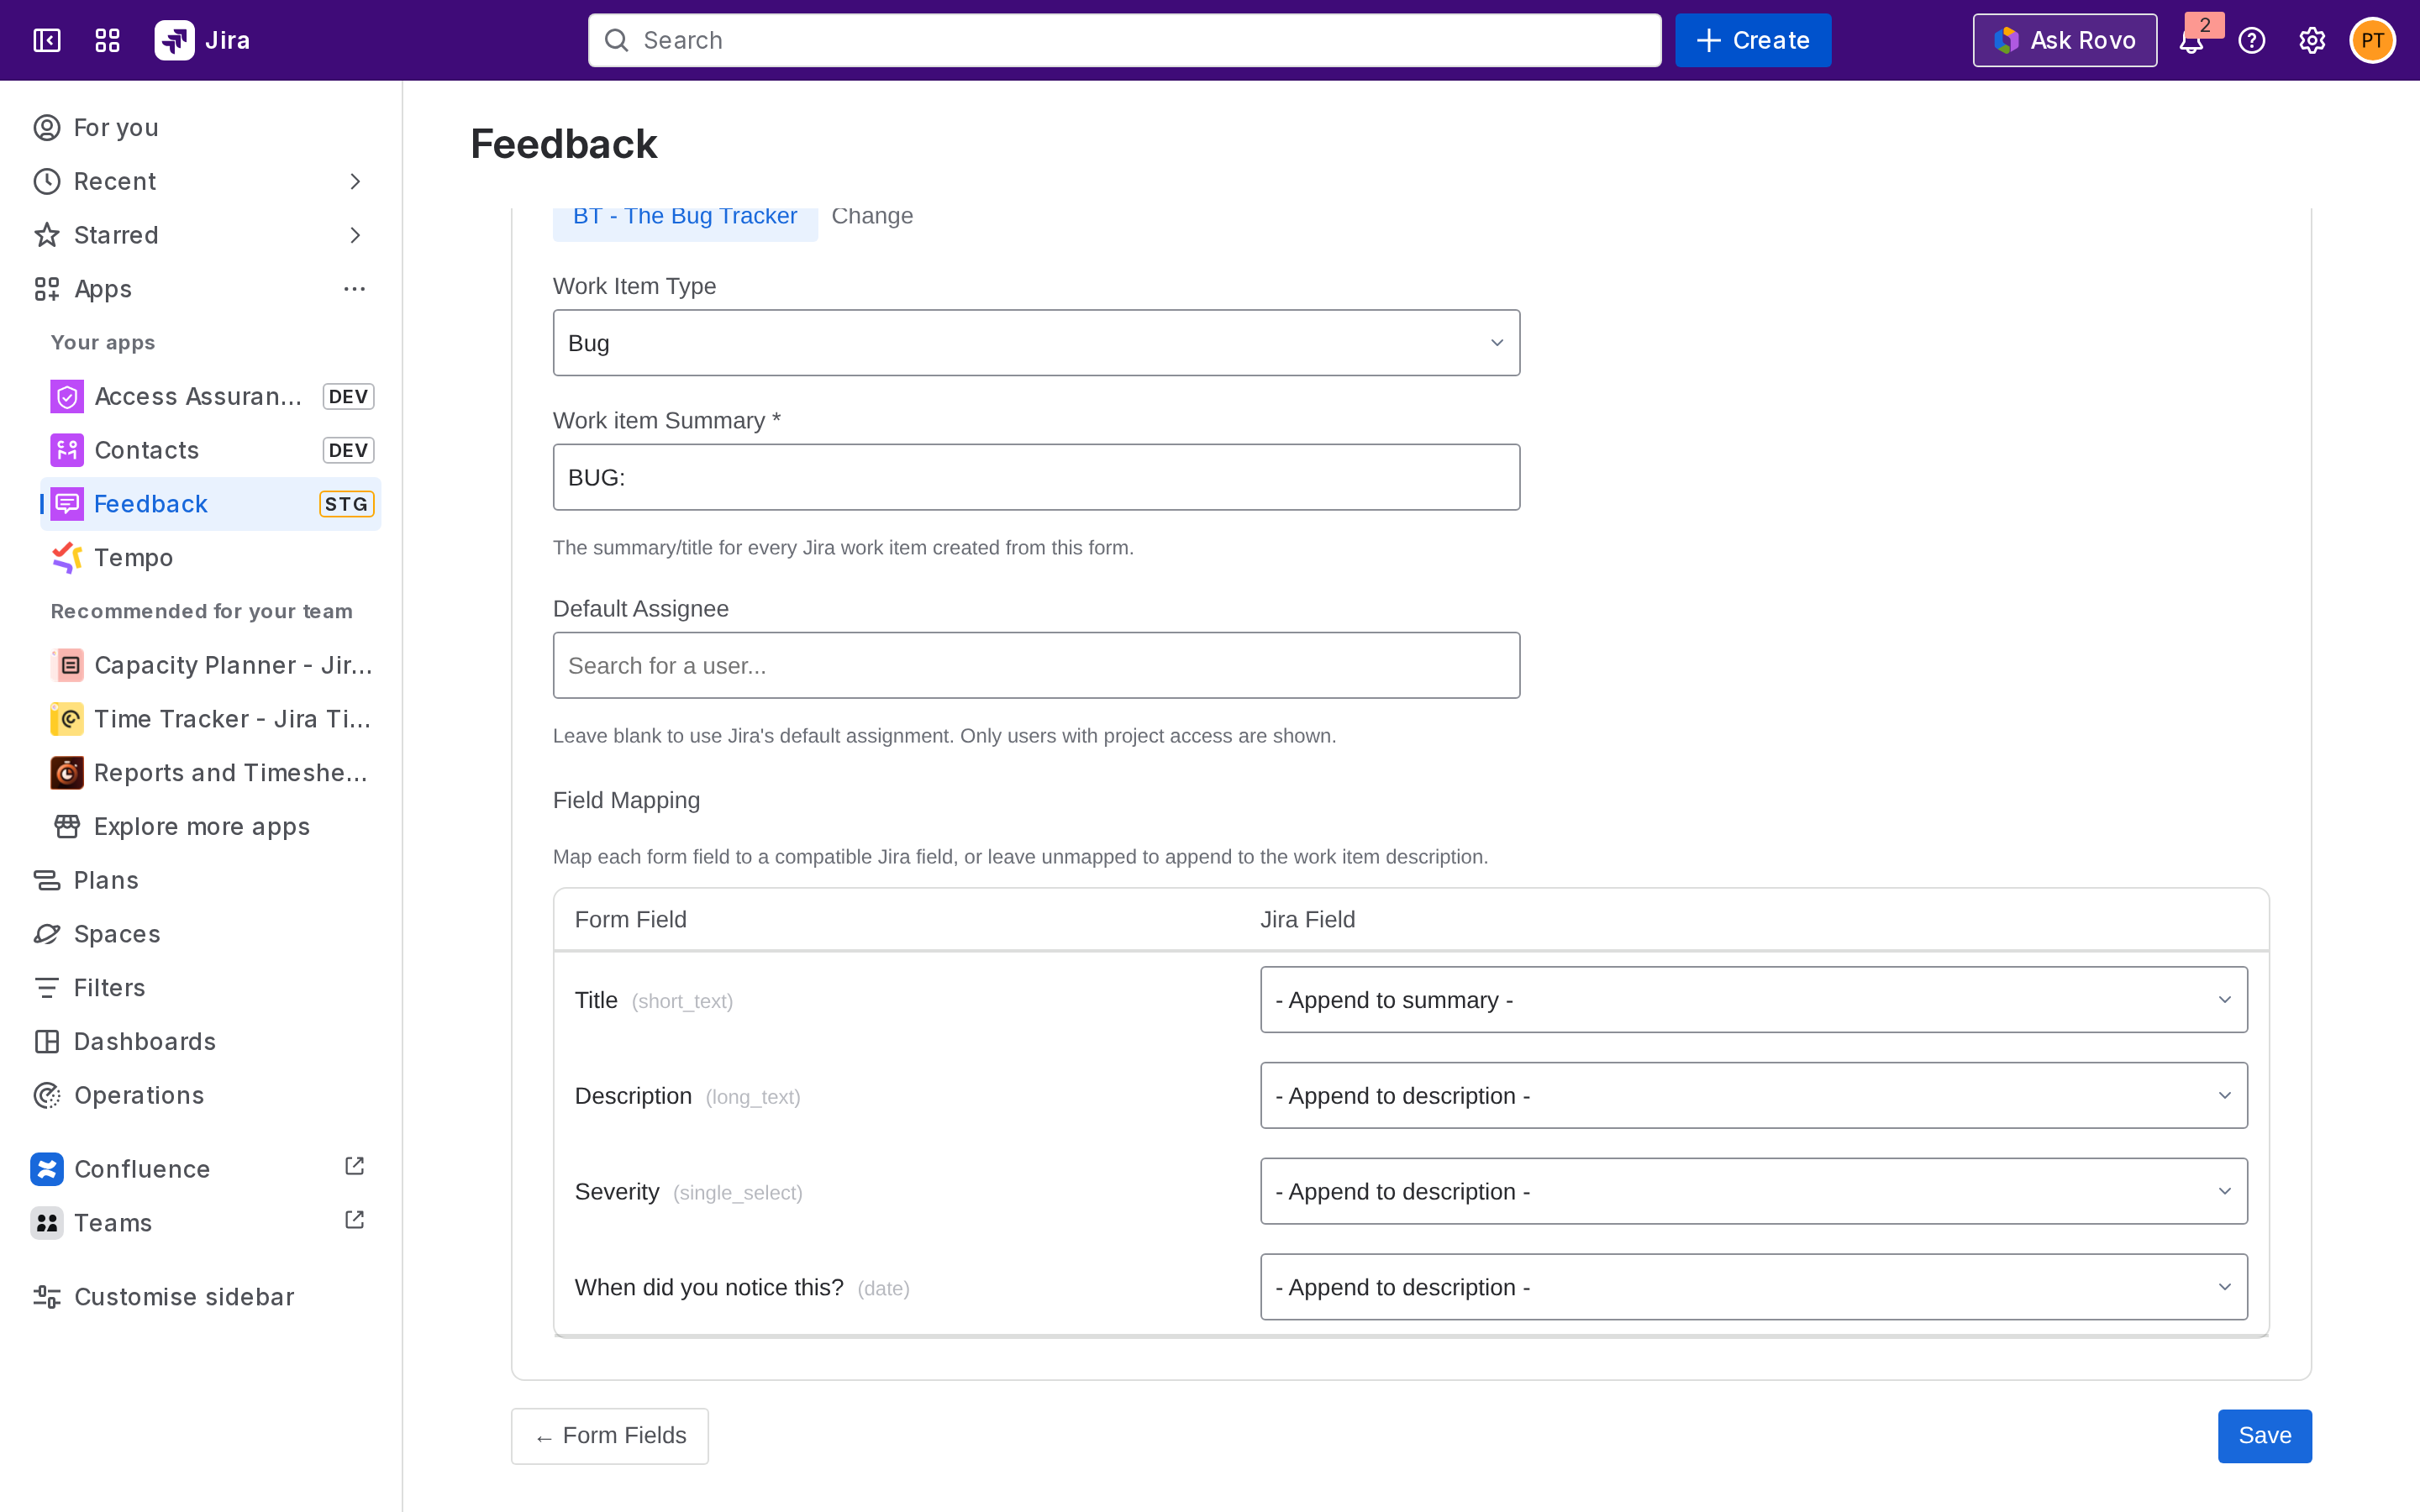Viewport: 2420px width, 1512px height.
Task: Click the STG badge next to Feedback
Action: [346, 504]
